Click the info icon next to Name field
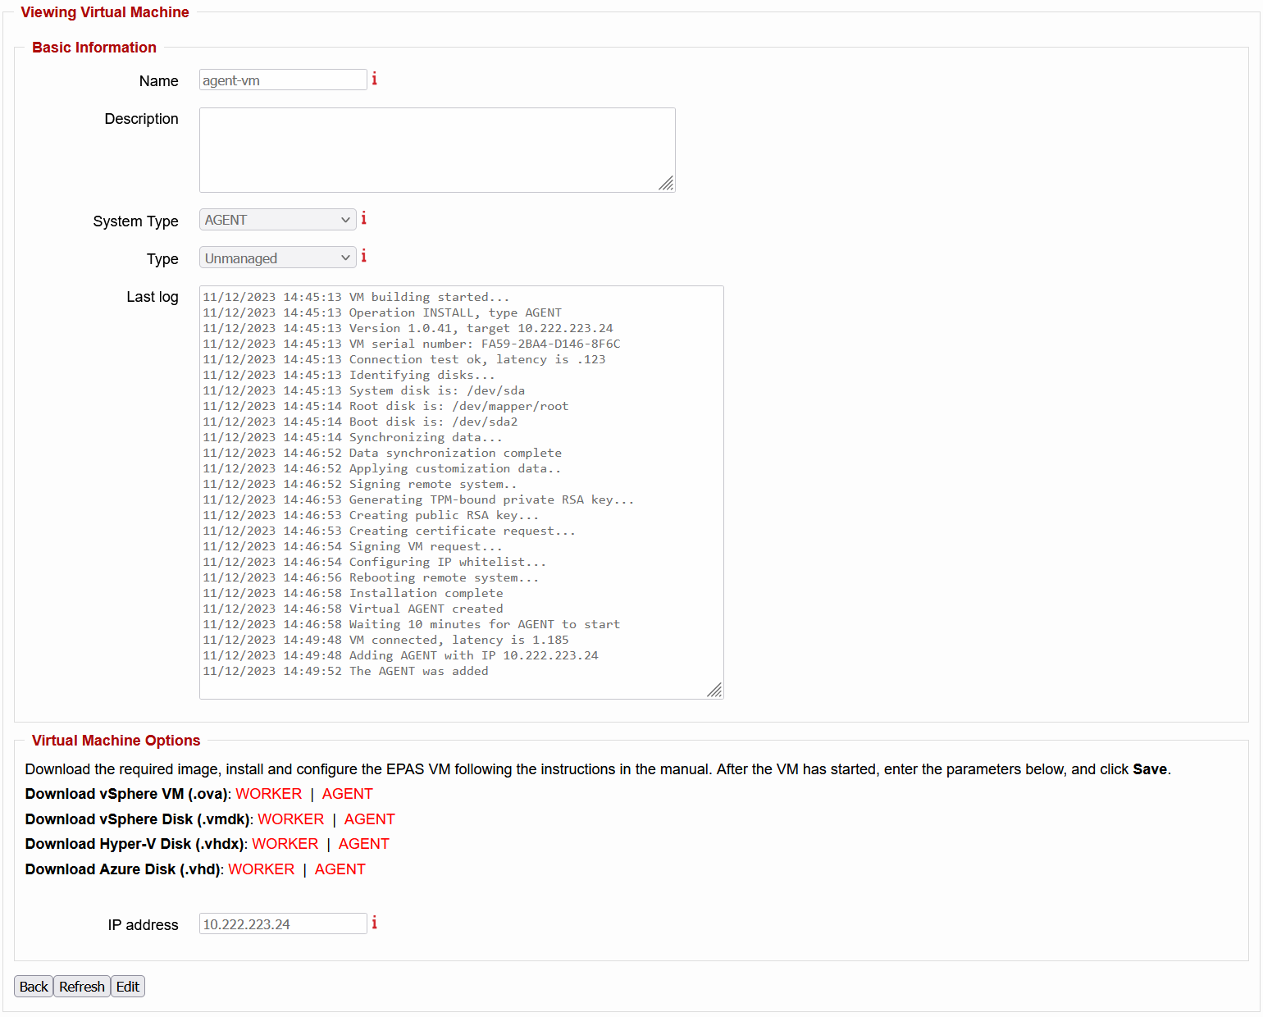This screenshot has height=1017, width=1263. pos(375,78)
